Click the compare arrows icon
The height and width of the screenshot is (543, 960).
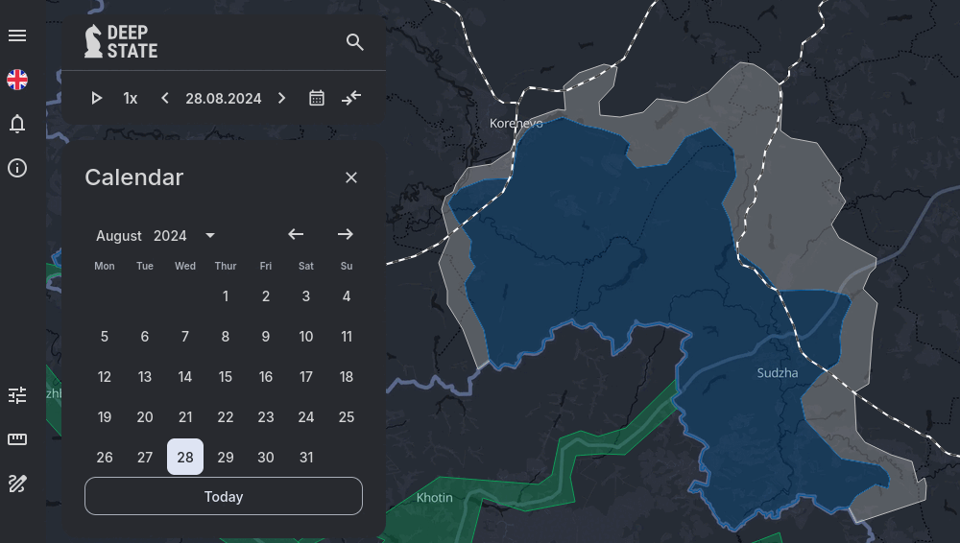[x=350, y=98]
